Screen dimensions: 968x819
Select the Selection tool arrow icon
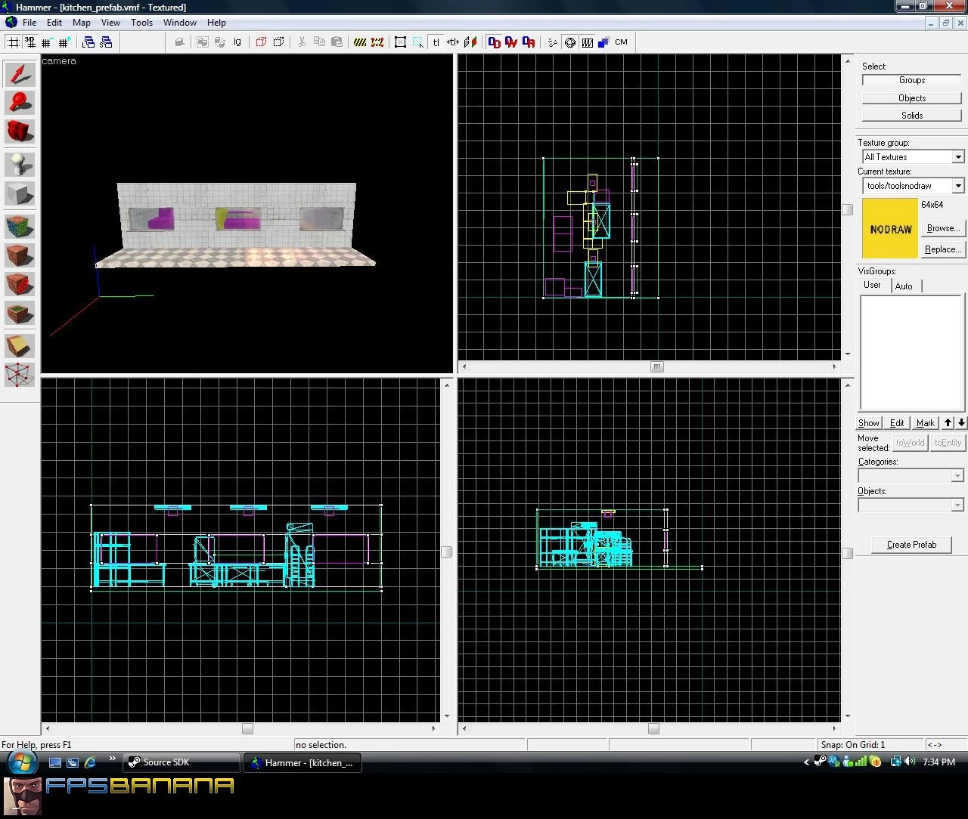point(20,74)
